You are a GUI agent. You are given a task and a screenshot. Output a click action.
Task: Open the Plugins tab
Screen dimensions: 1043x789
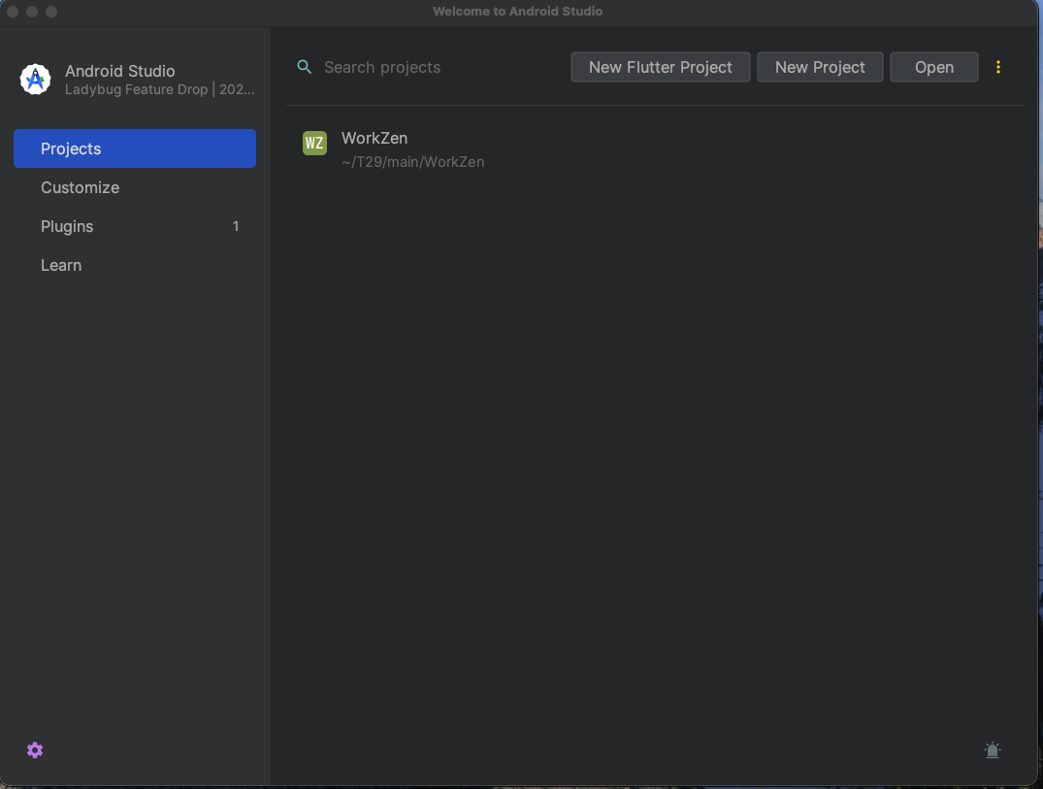134,226
